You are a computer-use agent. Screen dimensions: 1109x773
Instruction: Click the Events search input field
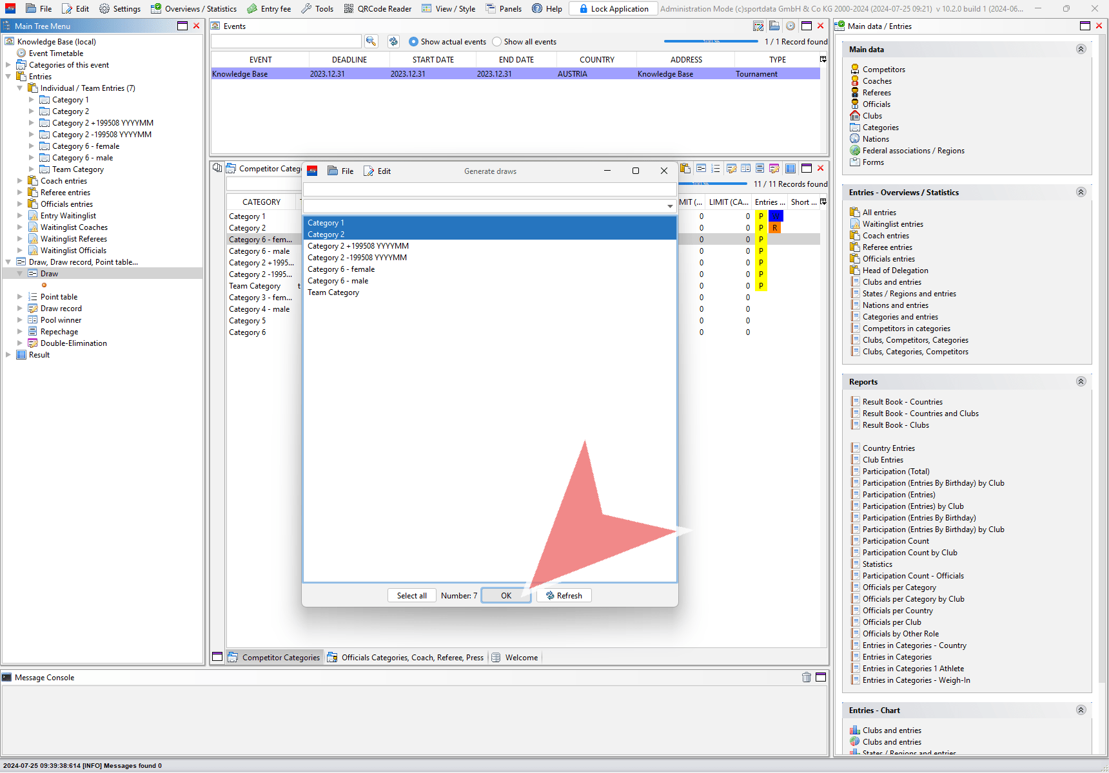pos(286,41)
